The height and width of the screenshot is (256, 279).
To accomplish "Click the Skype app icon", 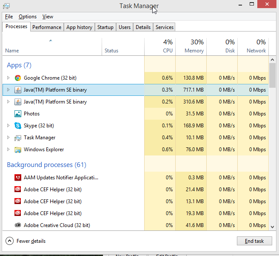I will click(x=17, y=126).
